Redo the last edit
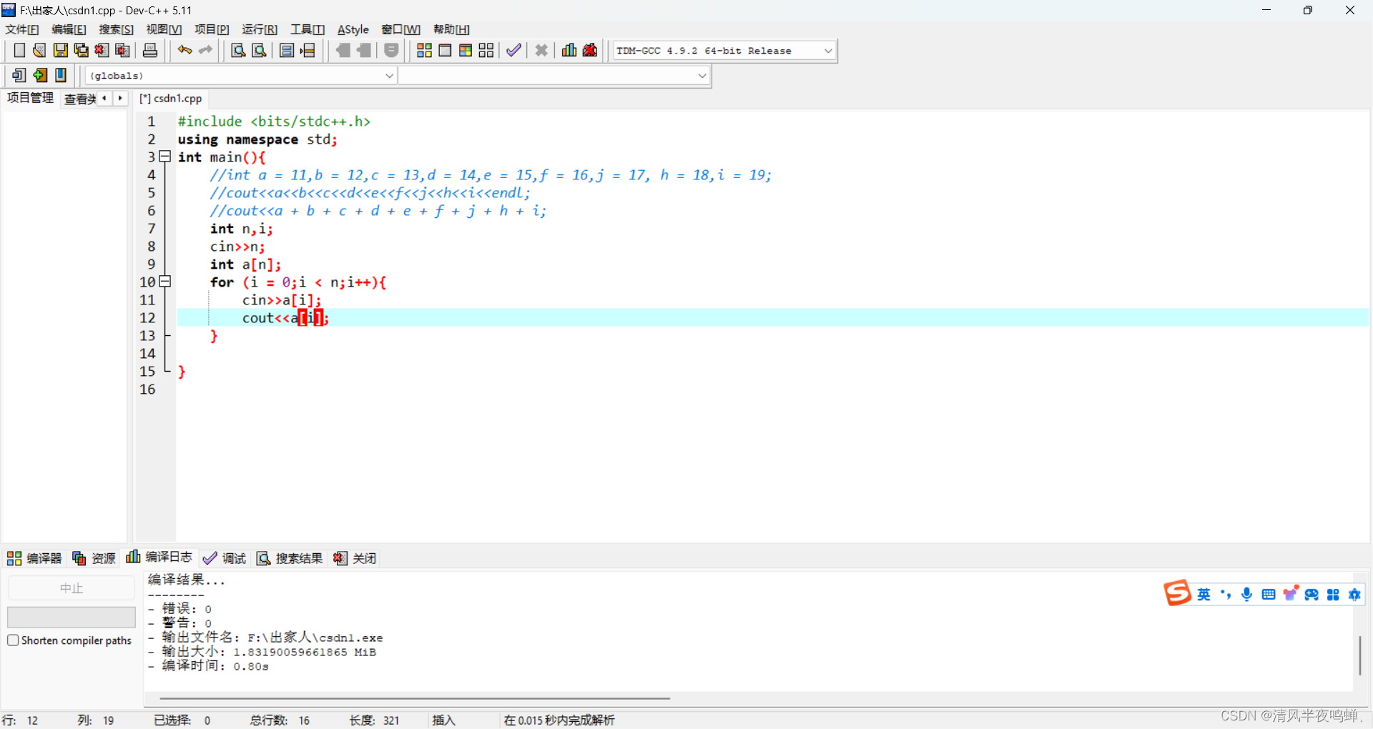This screenshot has width=1373, height=729. point(206,50)
